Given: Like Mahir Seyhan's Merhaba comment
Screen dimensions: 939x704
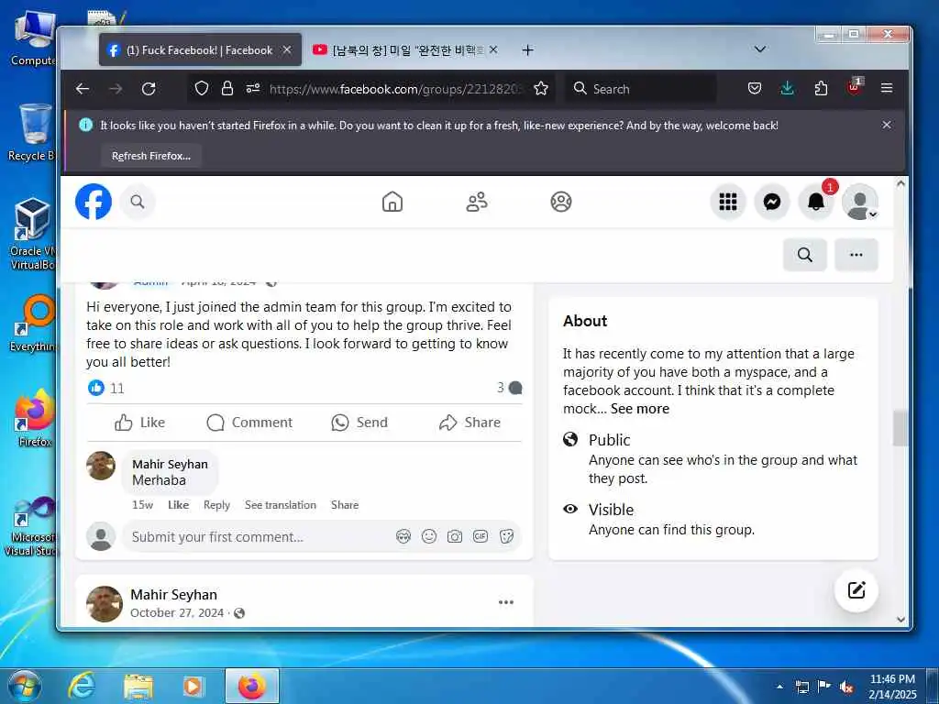Looking at the screenshot, I should (179, 505).
